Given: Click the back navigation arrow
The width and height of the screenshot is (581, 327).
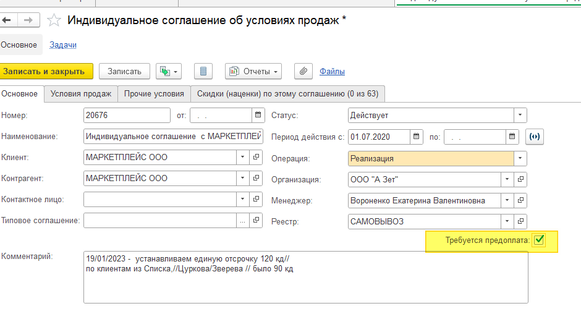Looking at the screenshot, I should (7, 20).
